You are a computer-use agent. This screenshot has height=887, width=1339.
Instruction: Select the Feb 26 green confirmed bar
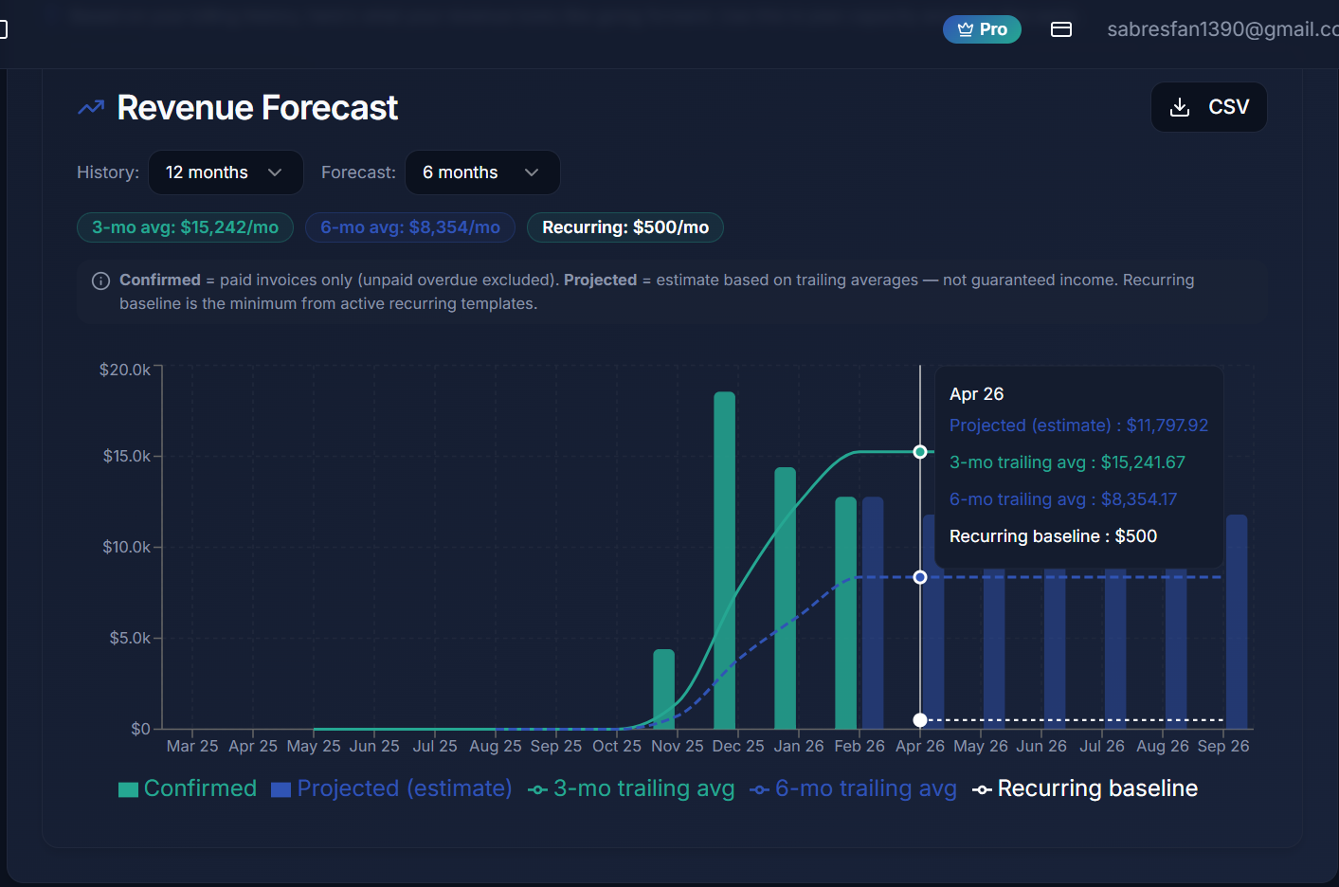(x=846, y=613)
